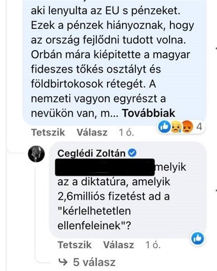Click the reply arrow icon beside 5 válasz
This screenshot has width=217, height=271.
(63, 262)
